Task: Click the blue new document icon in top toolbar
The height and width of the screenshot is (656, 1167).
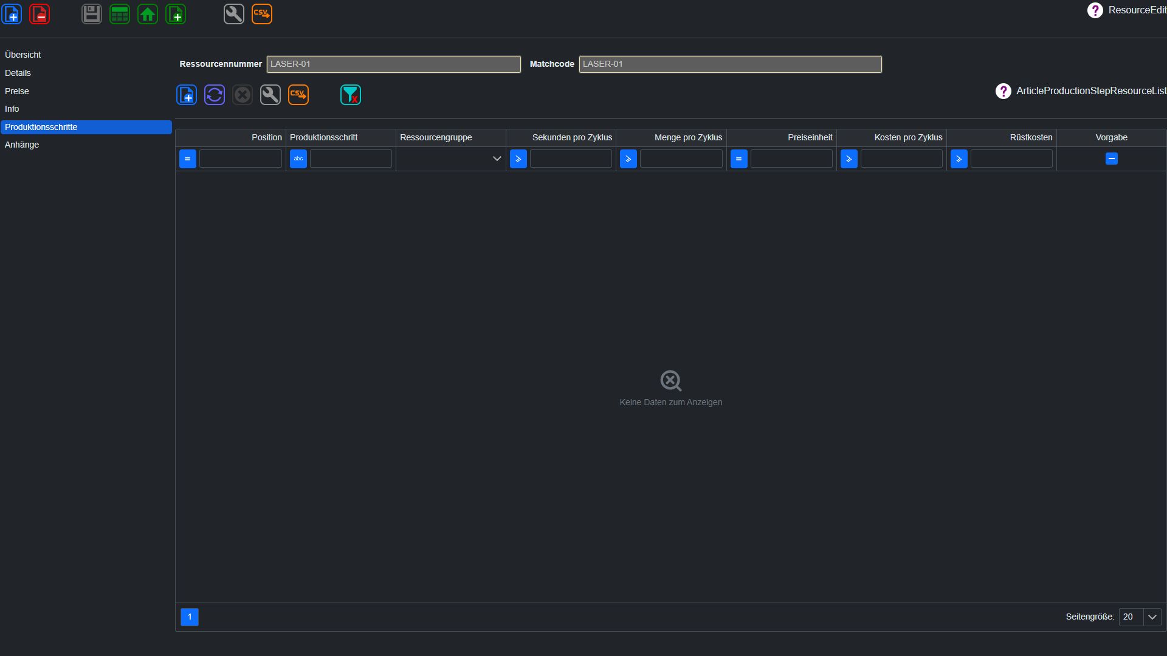Action: pyautogui.click(x=12, y=14)
